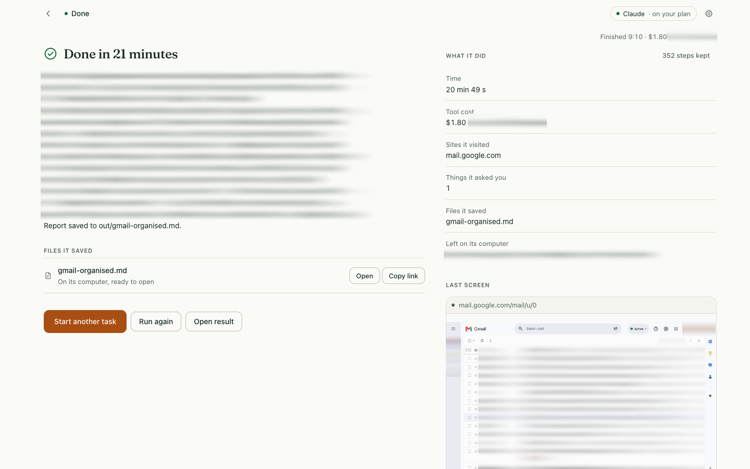Screen dimensions: 750x469
Task: Click the plus icon to get add-ons
Action: coord(710,396)
